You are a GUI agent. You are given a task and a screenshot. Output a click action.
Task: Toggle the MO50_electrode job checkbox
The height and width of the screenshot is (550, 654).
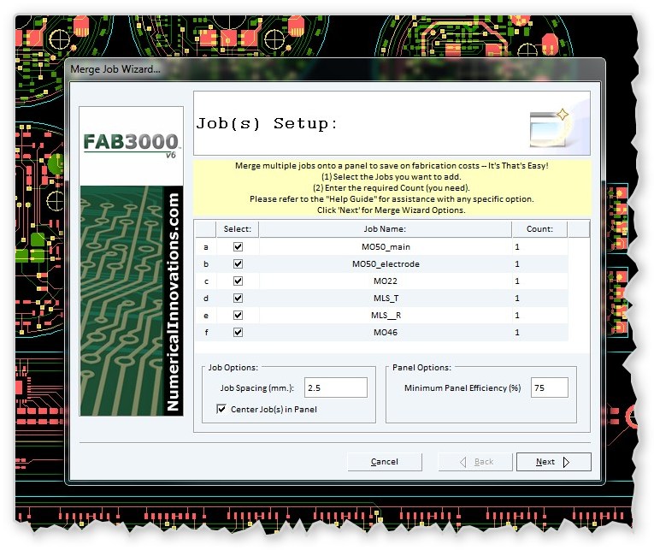click(238, 263)
